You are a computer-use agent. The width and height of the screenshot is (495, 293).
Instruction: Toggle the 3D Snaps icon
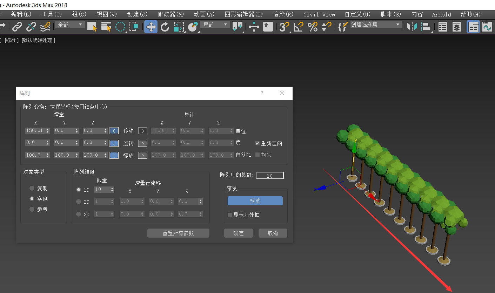pos(285,27)
